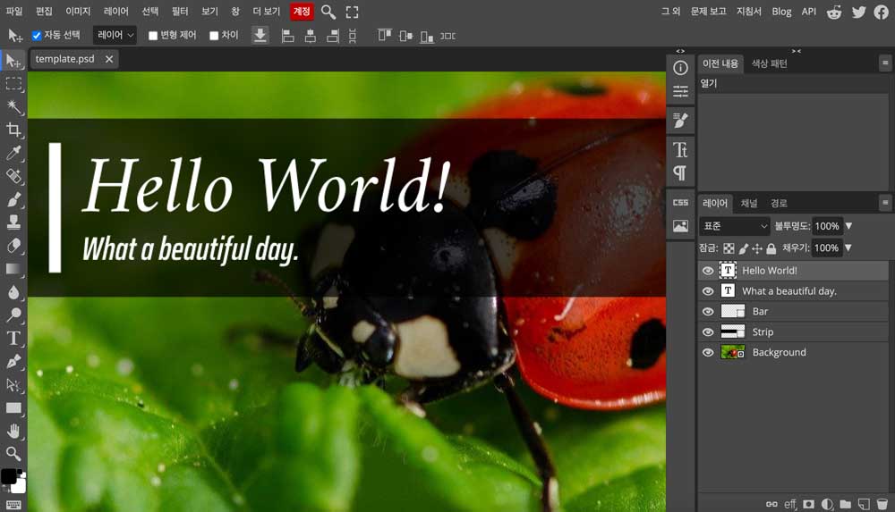Viewport: 895px width, 512px height.
Task: Select the Crop tool
Action: coord(13,130)
